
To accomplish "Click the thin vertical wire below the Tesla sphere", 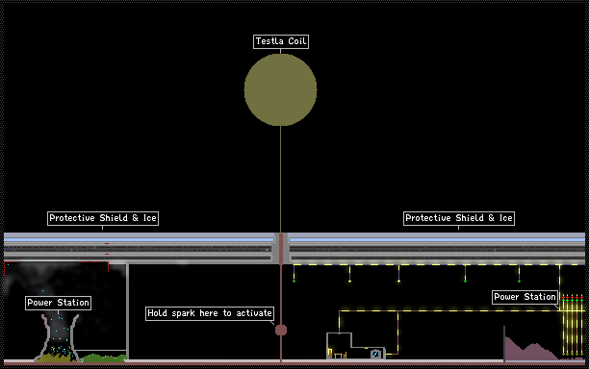I will click(280, 180).
